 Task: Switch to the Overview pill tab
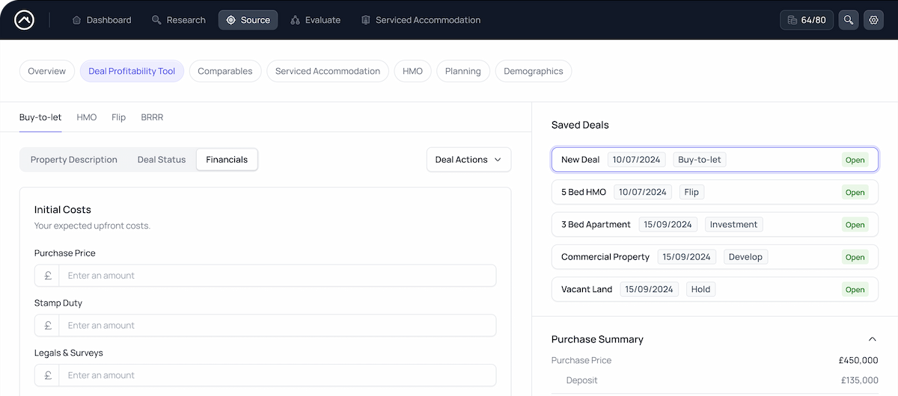click(47, 71)
